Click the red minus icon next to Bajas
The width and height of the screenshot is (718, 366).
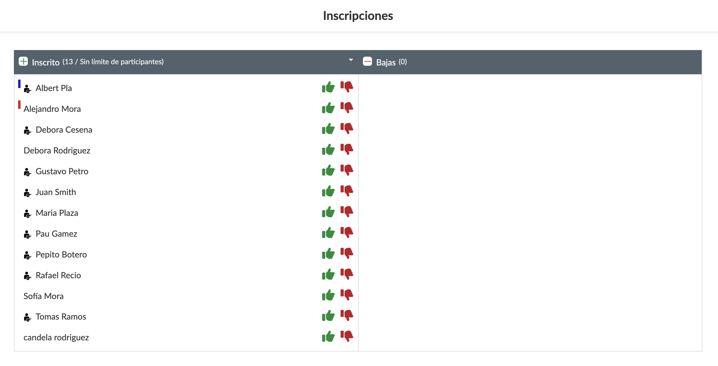click(x=367, y=62)
